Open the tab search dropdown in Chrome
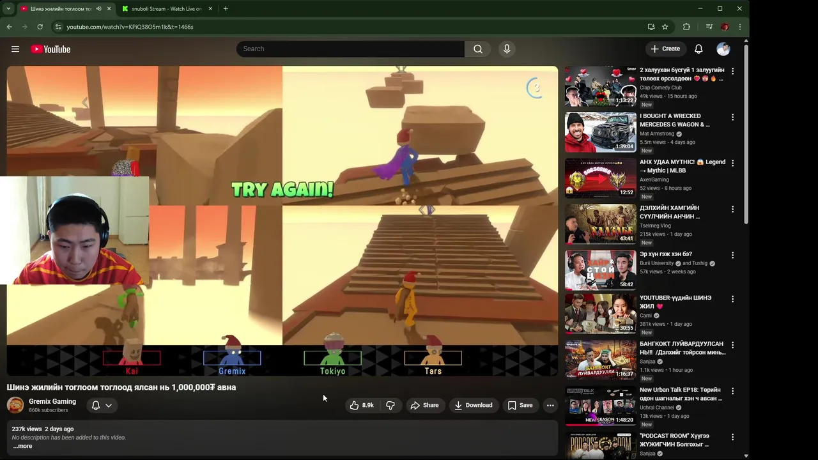Viewport: 818px width, 460px height. pos(8,9)
